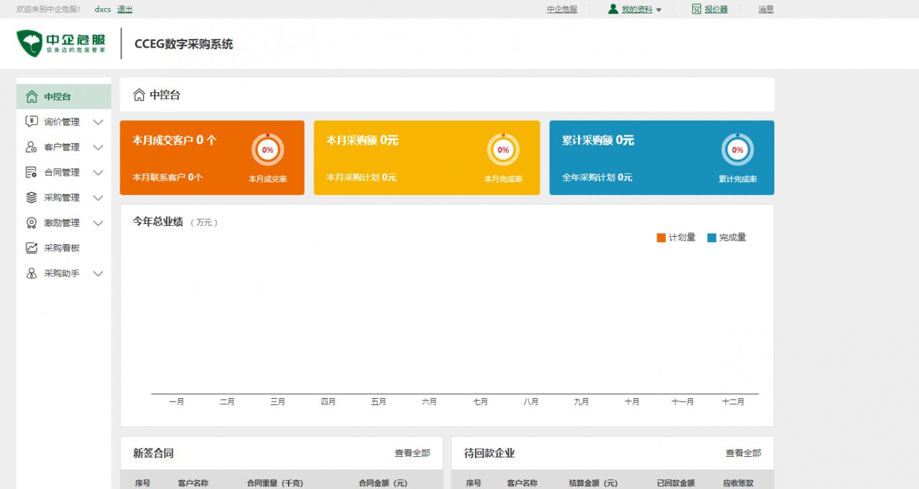The height and width of the screenshot is (489, 919).
Task: Expand the 询价管理 chevron arrow
Action: tap(98, 122)
